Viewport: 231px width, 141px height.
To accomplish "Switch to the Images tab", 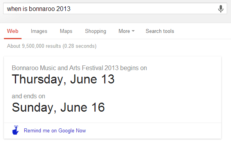I will tap(39, 31).
